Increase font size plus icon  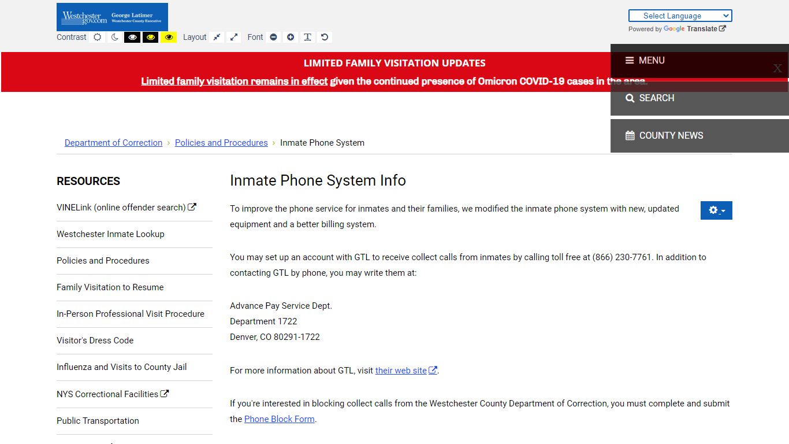point(291,37)
